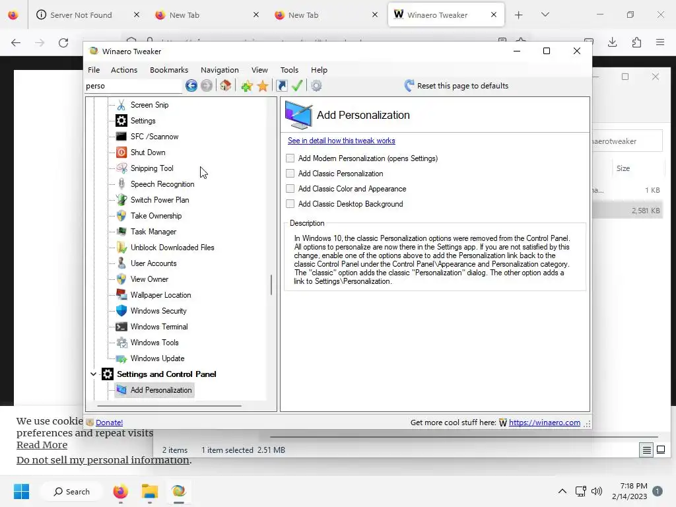This screenshot has width=676, height=507.
Task: Select the Unblock Downloaded Files icon
Action: [121, 248]
